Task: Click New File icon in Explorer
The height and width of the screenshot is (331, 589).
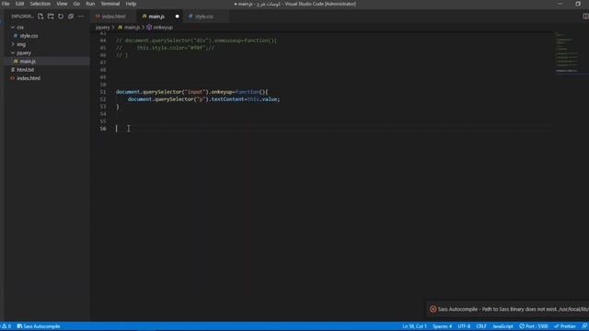Action: point(40,17)
